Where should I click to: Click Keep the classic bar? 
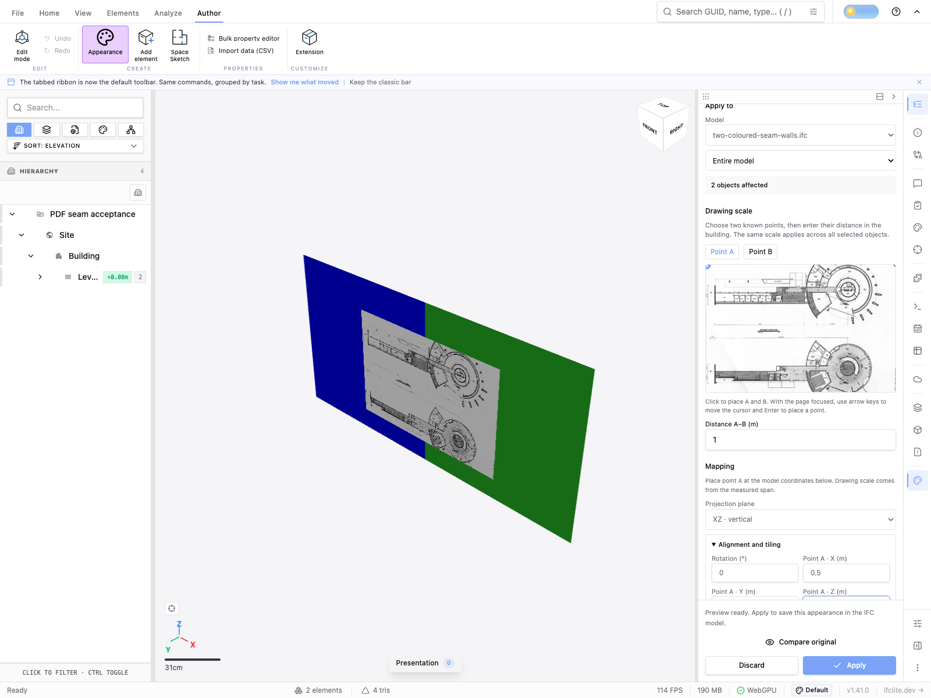tap(381, 82)
